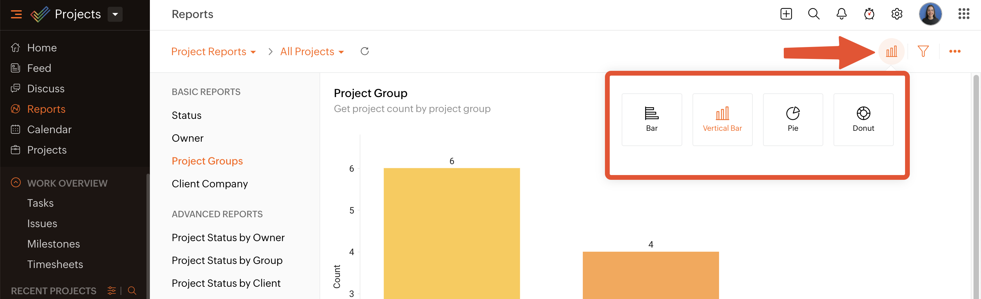Click the Project Group chart heading
The height and width of the screenshot is (299, 981).
click(371, 93)
